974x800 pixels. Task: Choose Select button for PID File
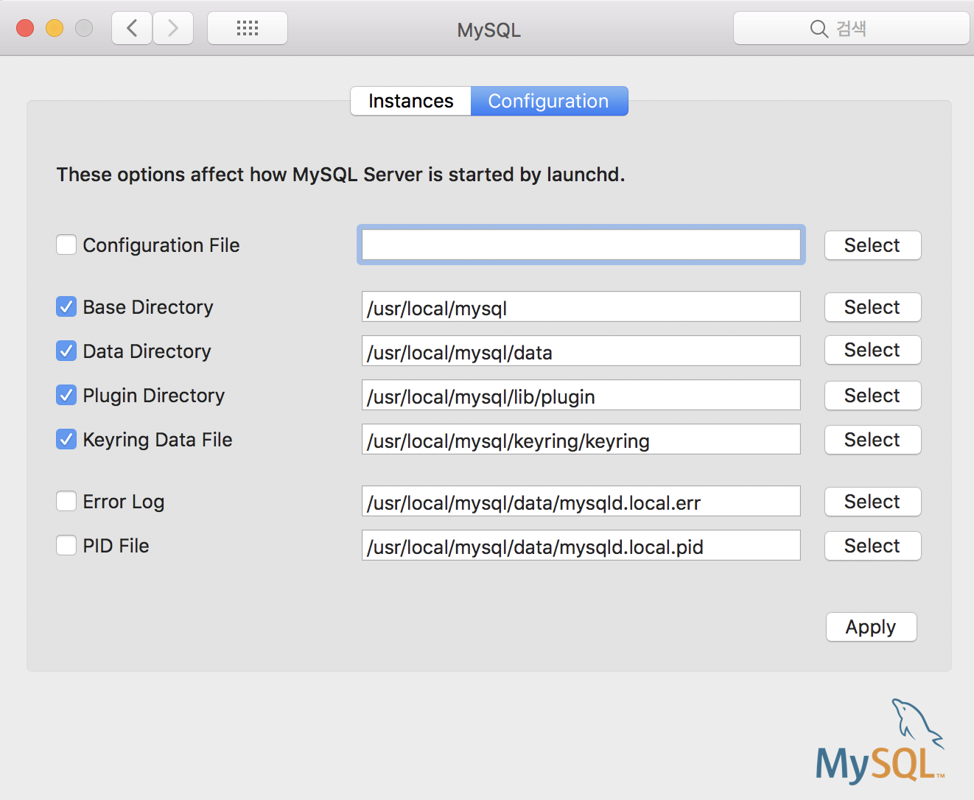(872, 546)
